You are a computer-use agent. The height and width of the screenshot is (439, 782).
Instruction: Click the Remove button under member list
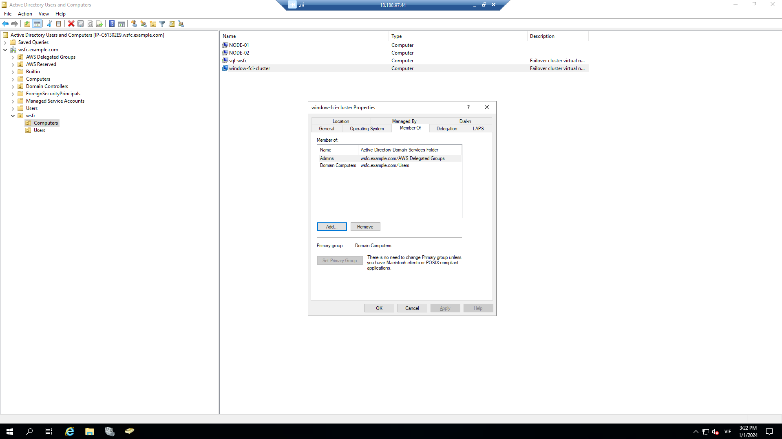(x=365, y=226)
